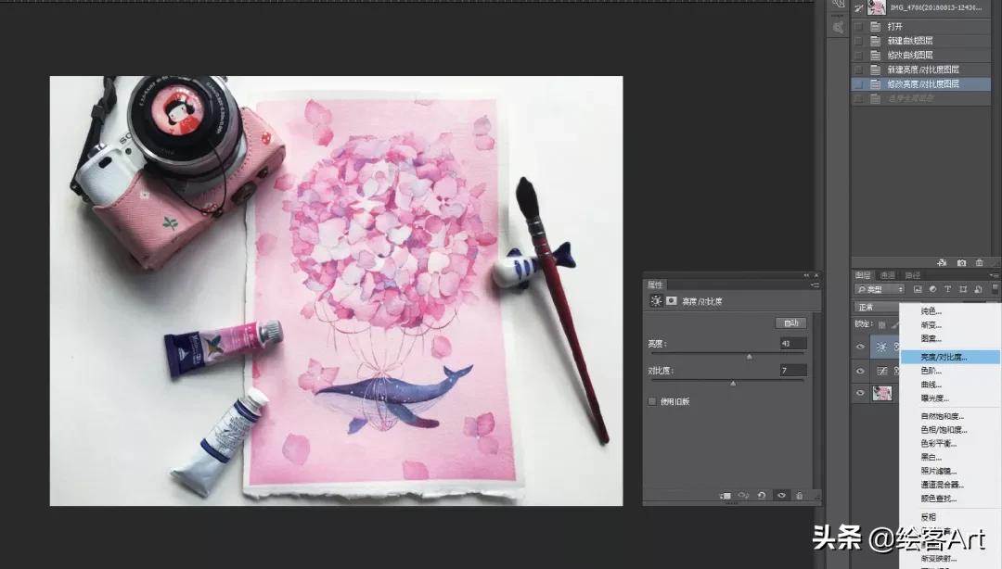Choose 照片滤镜... from the adjustment menu
The height and width of the screenshot is (569, 1002).
click(x=938, y=471)
